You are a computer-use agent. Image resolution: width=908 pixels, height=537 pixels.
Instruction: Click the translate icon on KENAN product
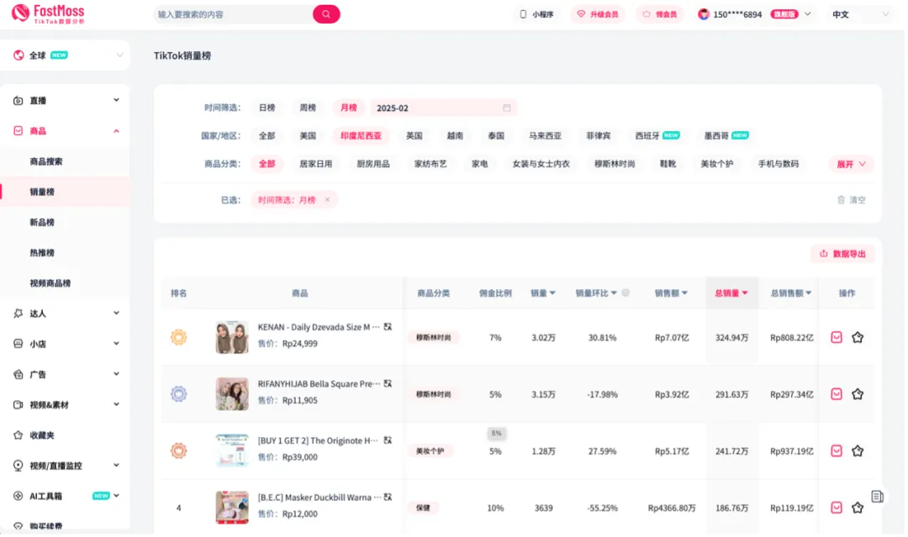(x=388, y=328)
